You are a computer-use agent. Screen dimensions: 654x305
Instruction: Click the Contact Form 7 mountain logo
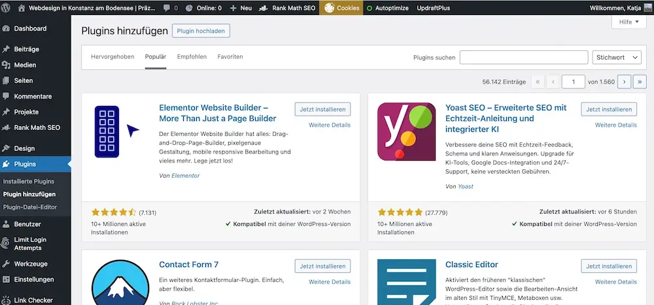click(120, 282)
